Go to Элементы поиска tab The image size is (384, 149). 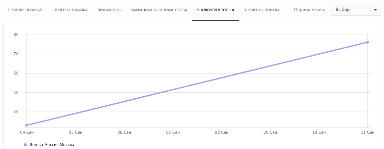(x=262, y=10)
